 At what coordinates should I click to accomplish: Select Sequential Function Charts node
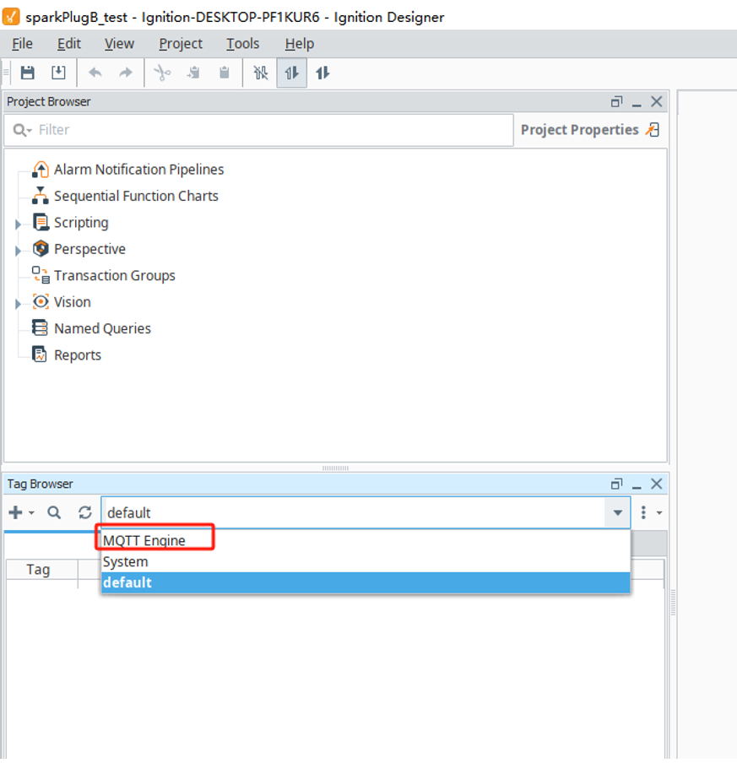click(x=136, y=196)
